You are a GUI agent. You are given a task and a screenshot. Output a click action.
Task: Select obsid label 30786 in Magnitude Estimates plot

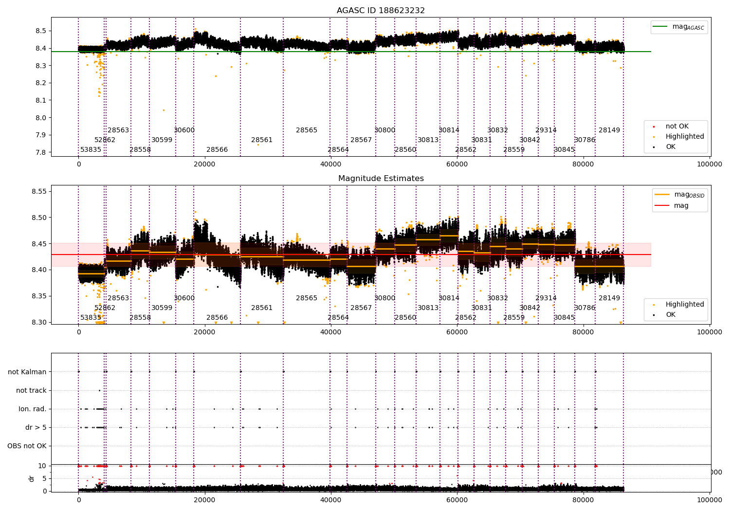pos(585,308)
